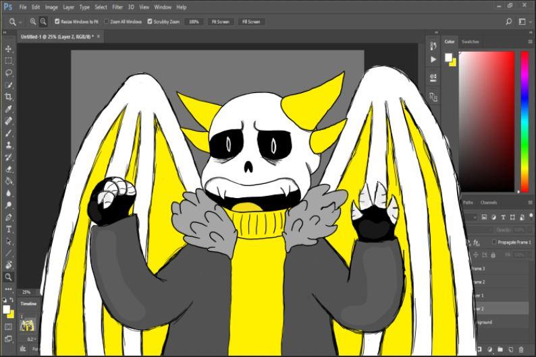The height and width of the screenshot is (357, 536).
Task: Open the Edit Toolbar three-dots button
Action: pos(9,289)
